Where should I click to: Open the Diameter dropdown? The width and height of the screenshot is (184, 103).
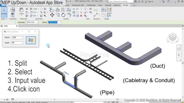37,22
